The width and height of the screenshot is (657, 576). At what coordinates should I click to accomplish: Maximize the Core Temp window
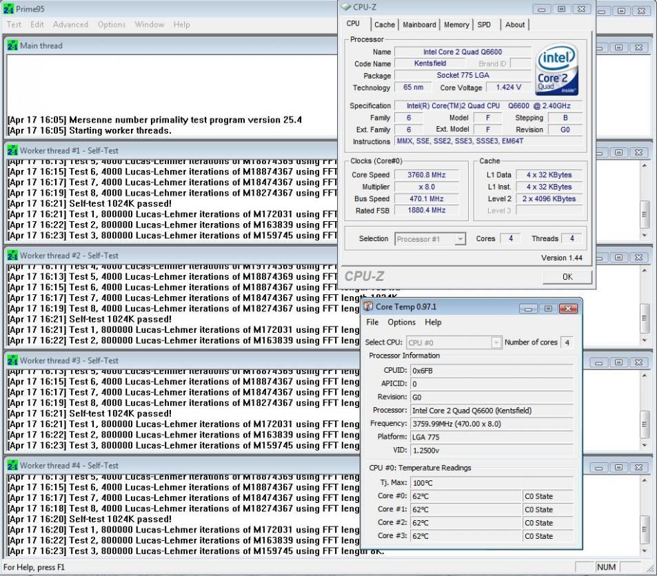tap(548, 309)
